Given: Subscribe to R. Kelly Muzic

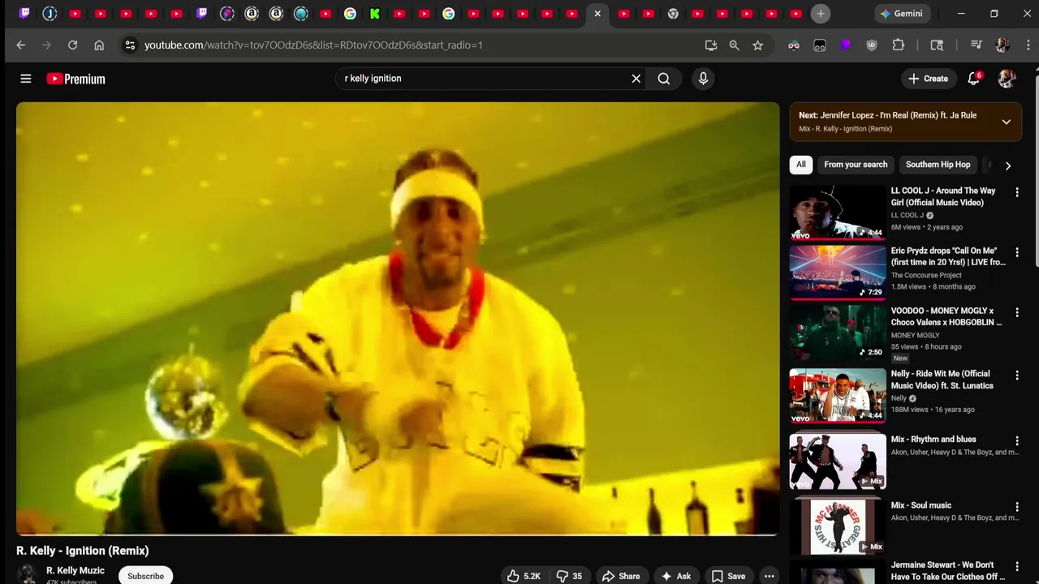Looking at the screenshot, I should 146,576.
